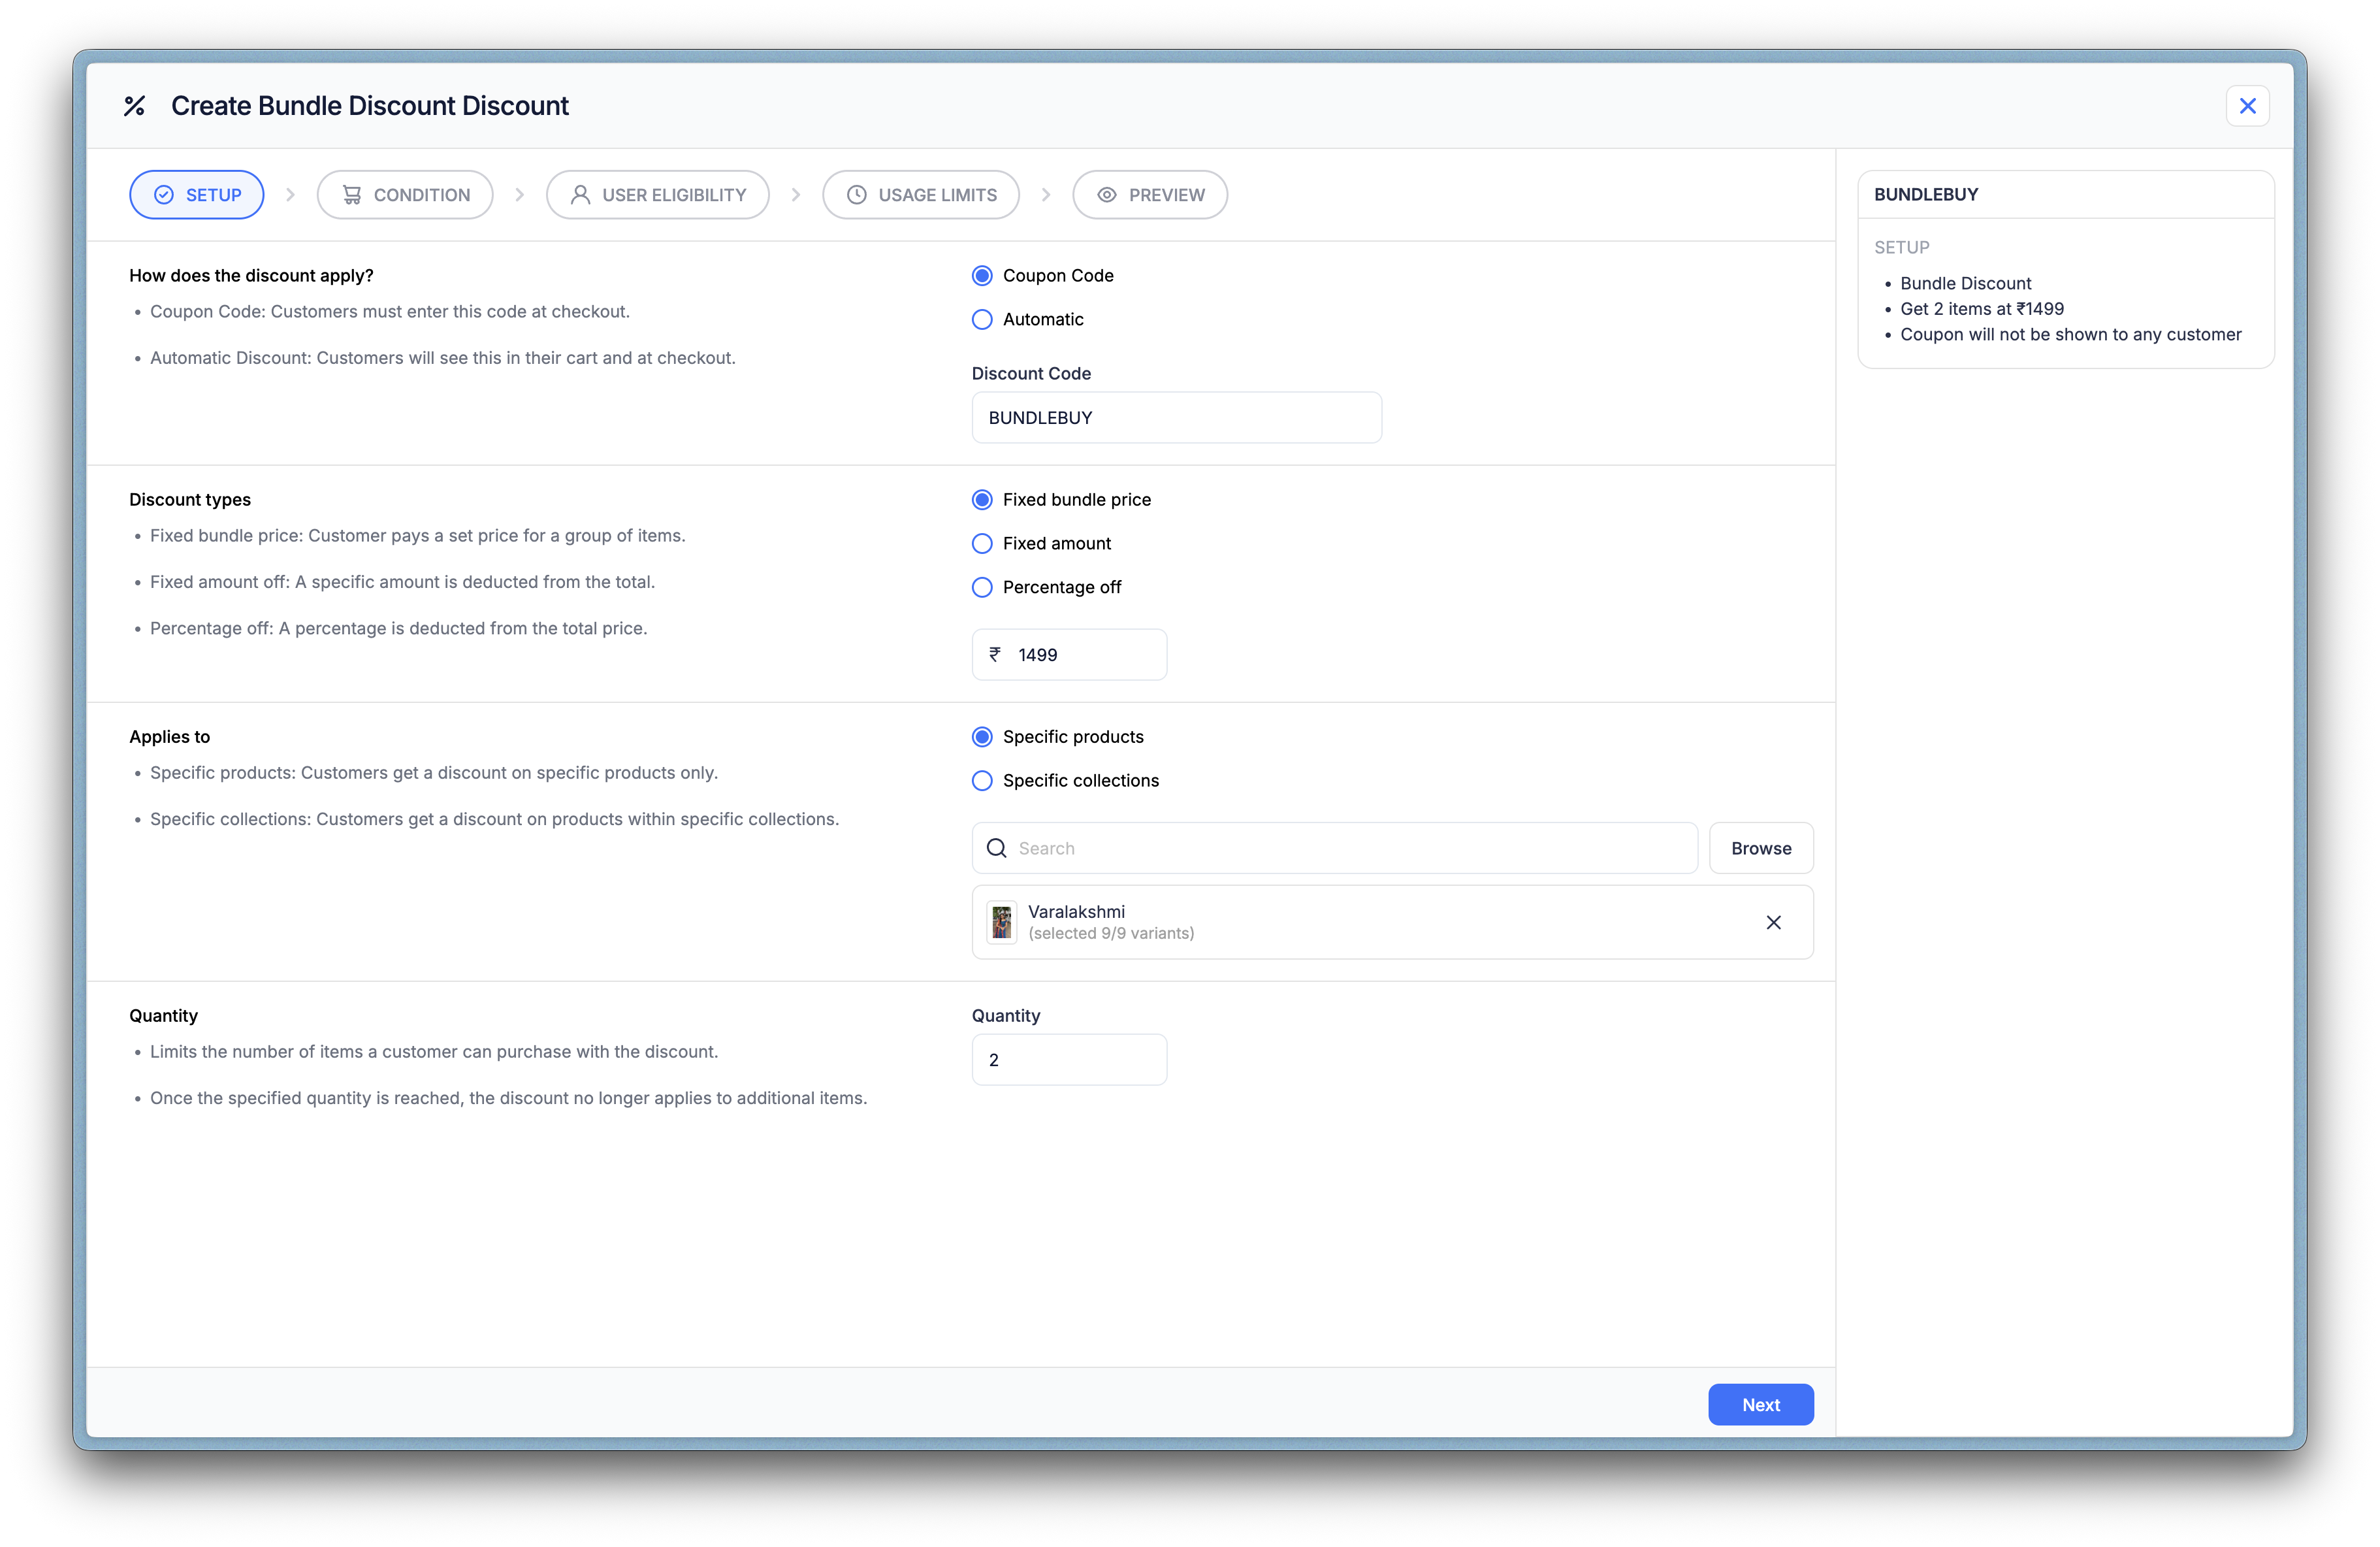Click the chevron after the Setup step
Viewport: 2380px width, 1547px height.
coord(290,195)
